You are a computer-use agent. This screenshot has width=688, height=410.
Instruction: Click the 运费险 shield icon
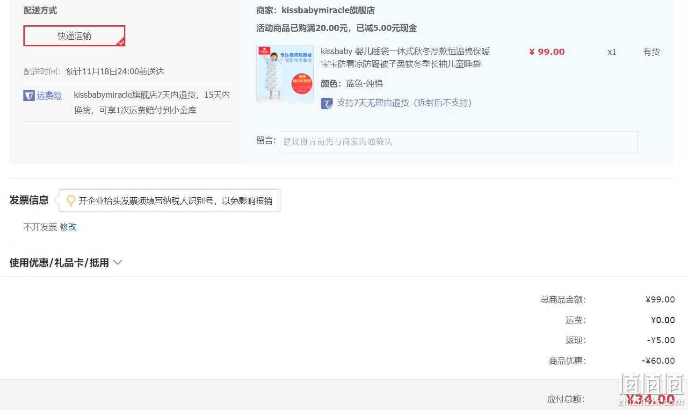29,95
